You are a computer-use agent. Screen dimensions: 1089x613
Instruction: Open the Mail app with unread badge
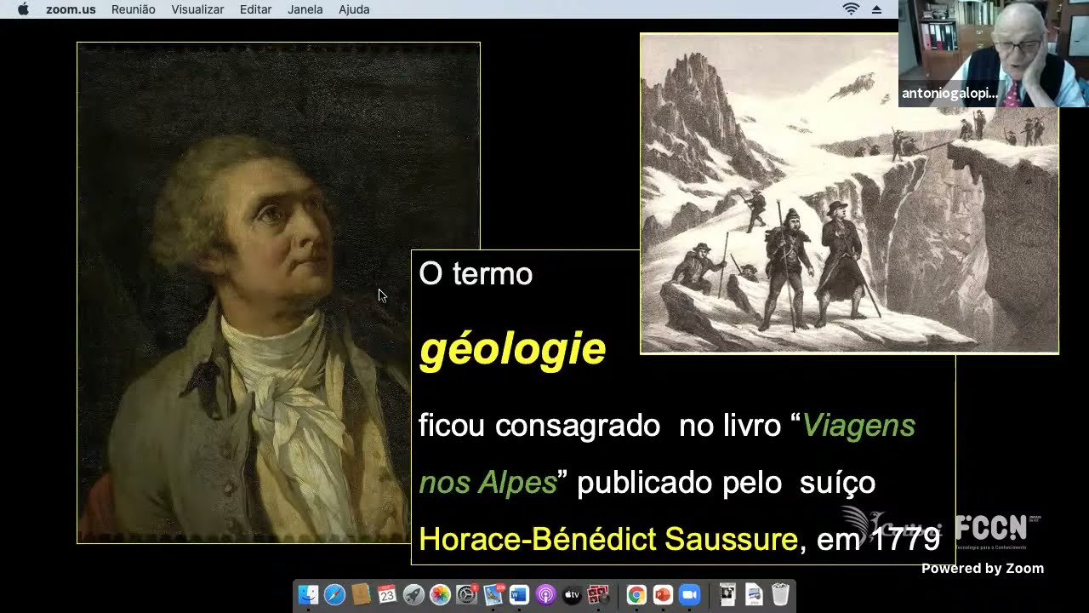(493, 594)
